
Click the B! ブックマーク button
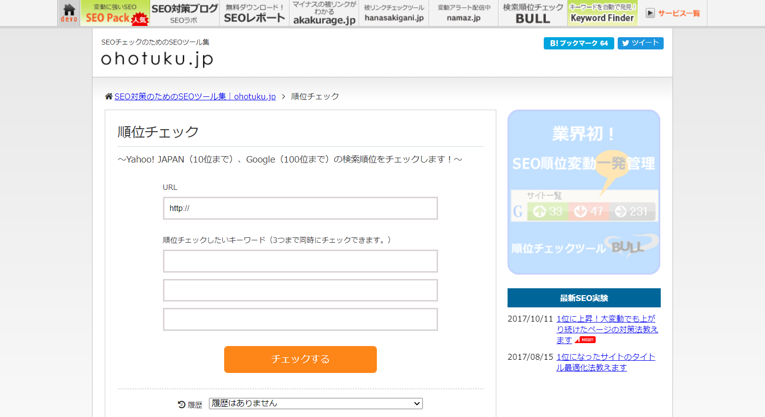coord(579,43)
